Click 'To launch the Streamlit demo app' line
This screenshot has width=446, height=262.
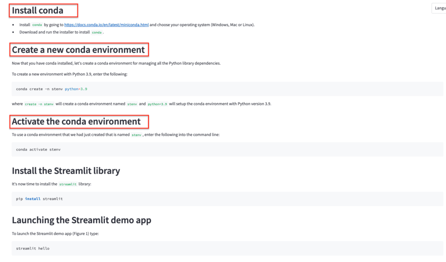[x=55, y=234]
